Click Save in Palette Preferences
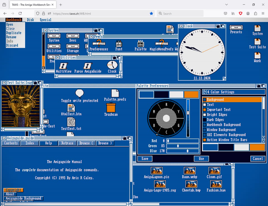This screenshot has height=206, width=268. pos(145,159)
